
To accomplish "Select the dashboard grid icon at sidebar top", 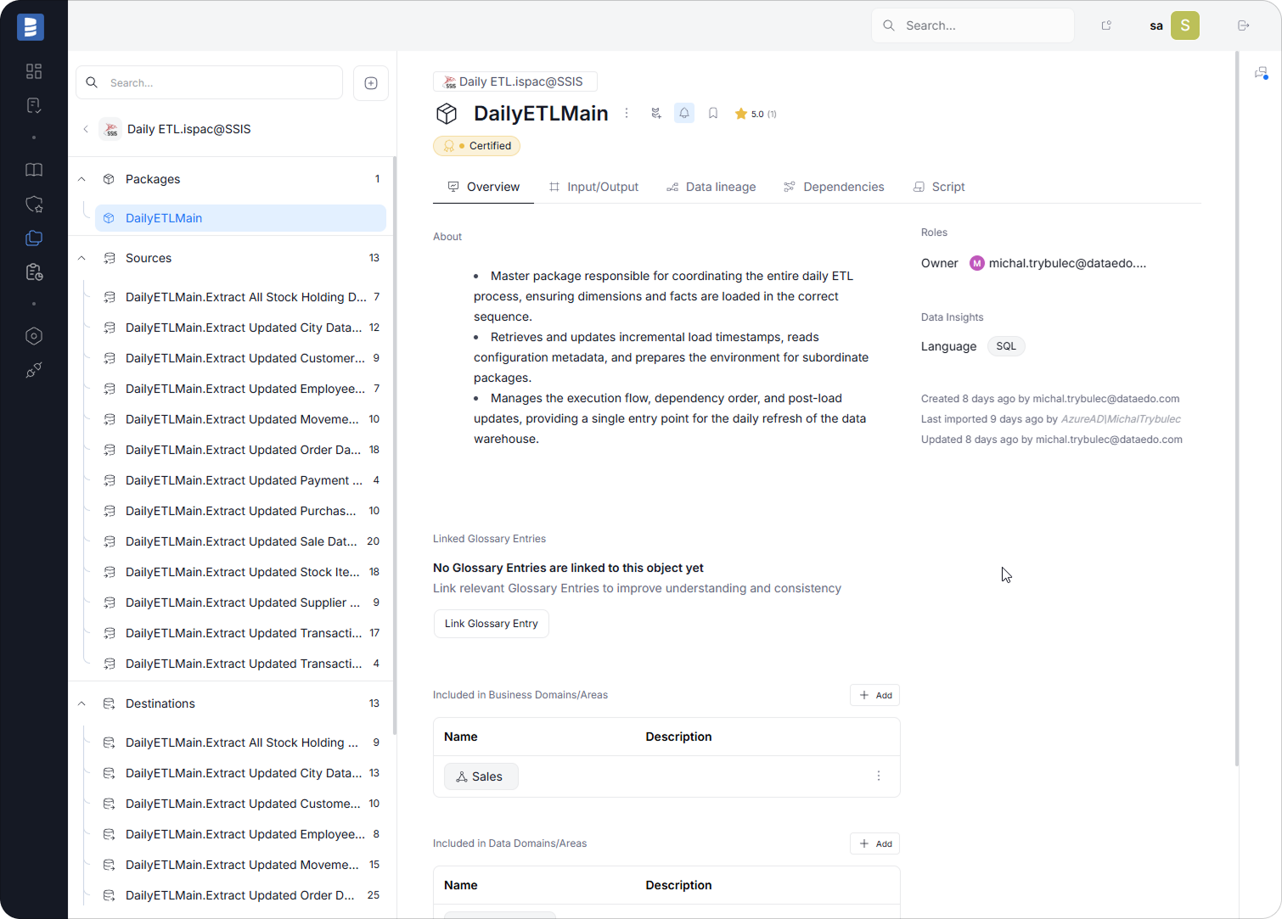I will point(34,71).
